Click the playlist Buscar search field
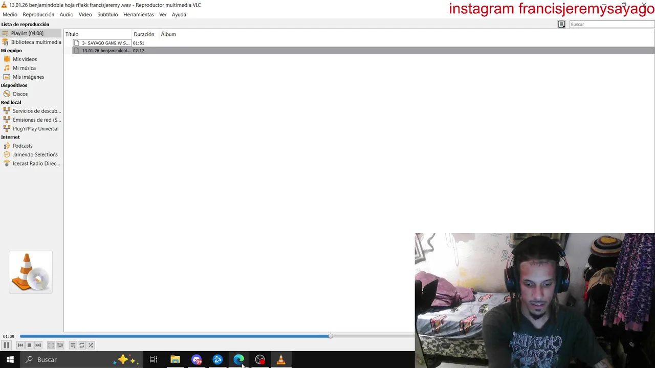Image resolution: width=655 pixels, height=368 pixels. [x=612, y=24]
